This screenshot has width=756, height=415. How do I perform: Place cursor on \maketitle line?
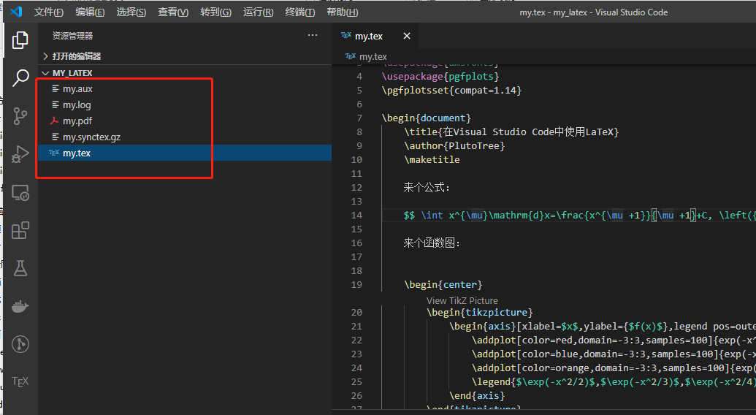[x=432, y=159]
